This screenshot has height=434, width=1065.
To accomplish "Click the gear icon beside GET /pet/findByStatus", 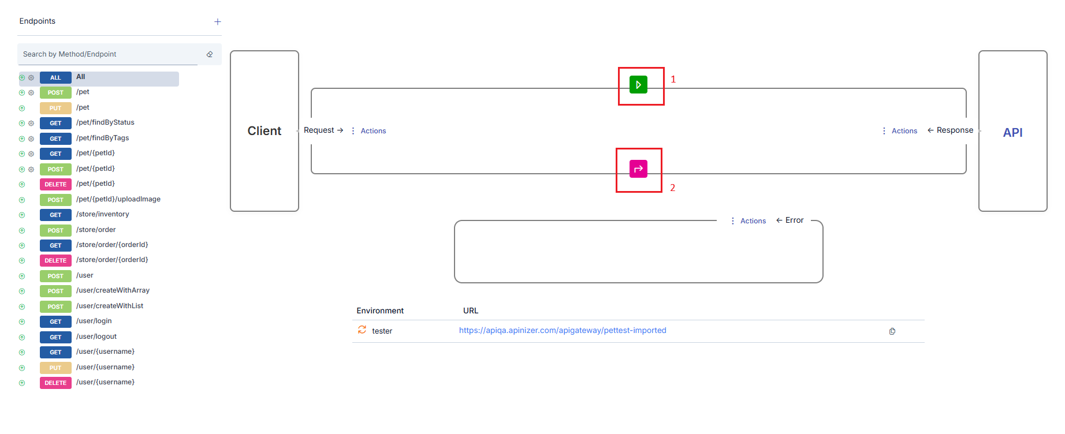I will pyautogui.click(x=31, y=124).
